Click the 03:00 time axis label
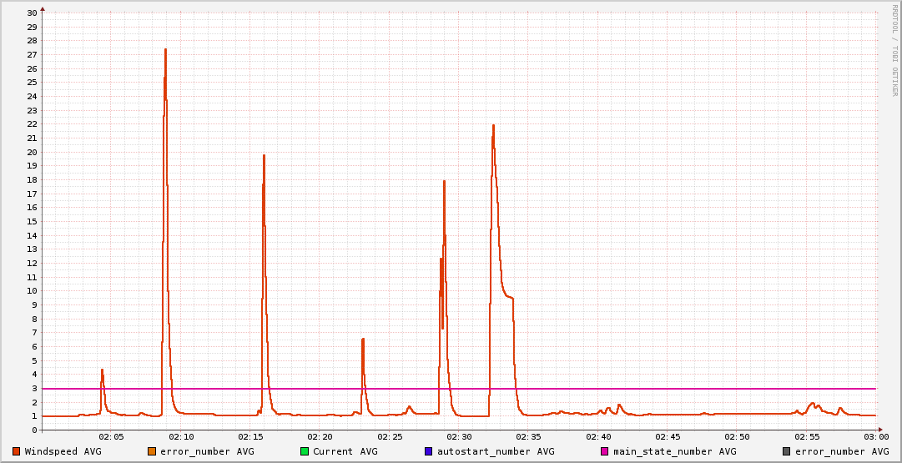 pyautogui.click(x=876, y=437)
